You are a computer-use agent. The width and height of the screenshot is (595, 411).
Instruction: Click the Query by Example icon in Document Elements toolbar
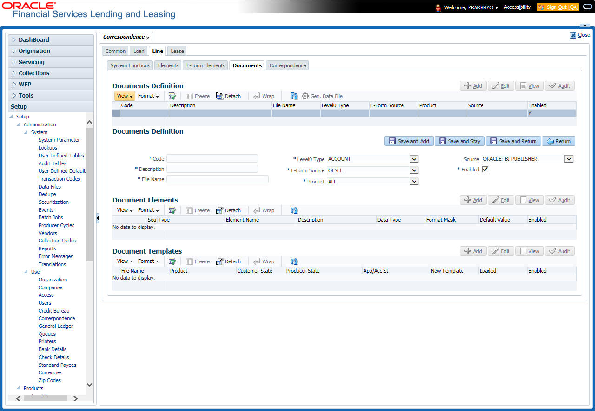coord(172,210)
